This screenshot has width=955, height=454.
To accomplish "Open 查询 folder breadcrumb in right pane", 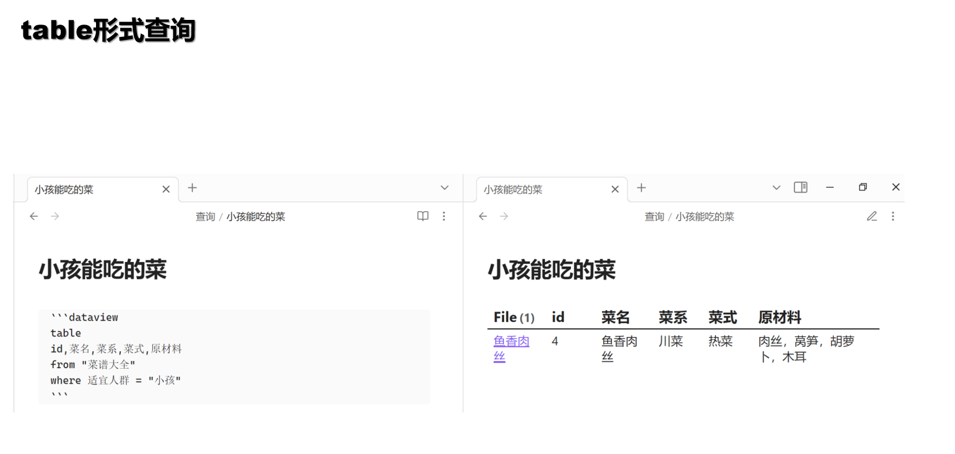I will point(655,217).
